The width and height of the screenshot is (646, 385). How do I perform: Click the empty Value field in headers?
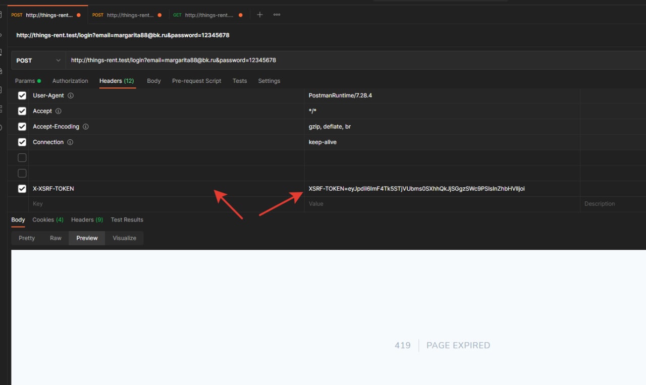point(442,204)
